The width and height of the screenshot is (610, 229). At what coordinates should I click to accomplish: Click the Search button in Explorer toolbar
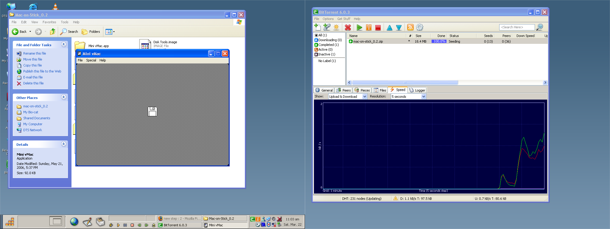pyautogui.click(x=69, y=32)
